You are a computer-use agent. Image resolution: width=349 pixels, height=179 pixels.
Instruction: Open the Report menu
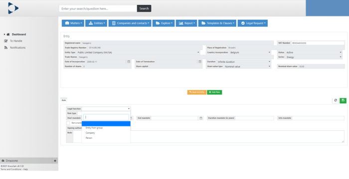[x=186, y=23]
